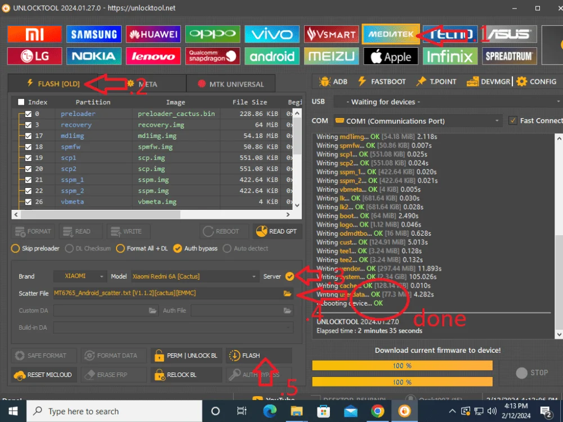Click the STOP button
This screenshot has height=422, width=563.
pyautogui.click(x=532, y=373)
